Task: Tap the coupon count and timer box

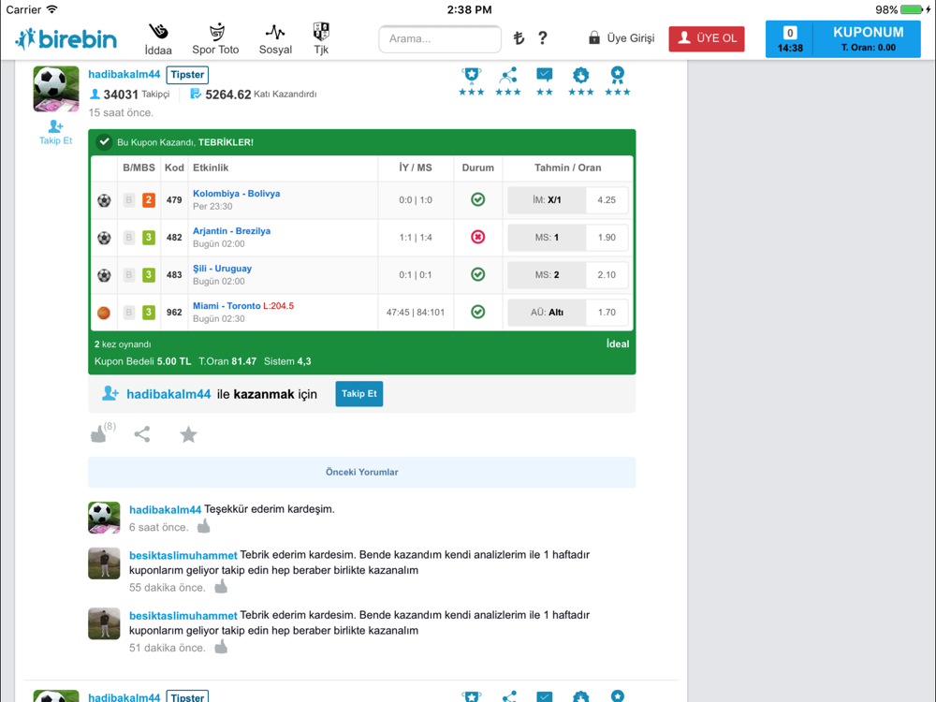Action: point(790,39)
